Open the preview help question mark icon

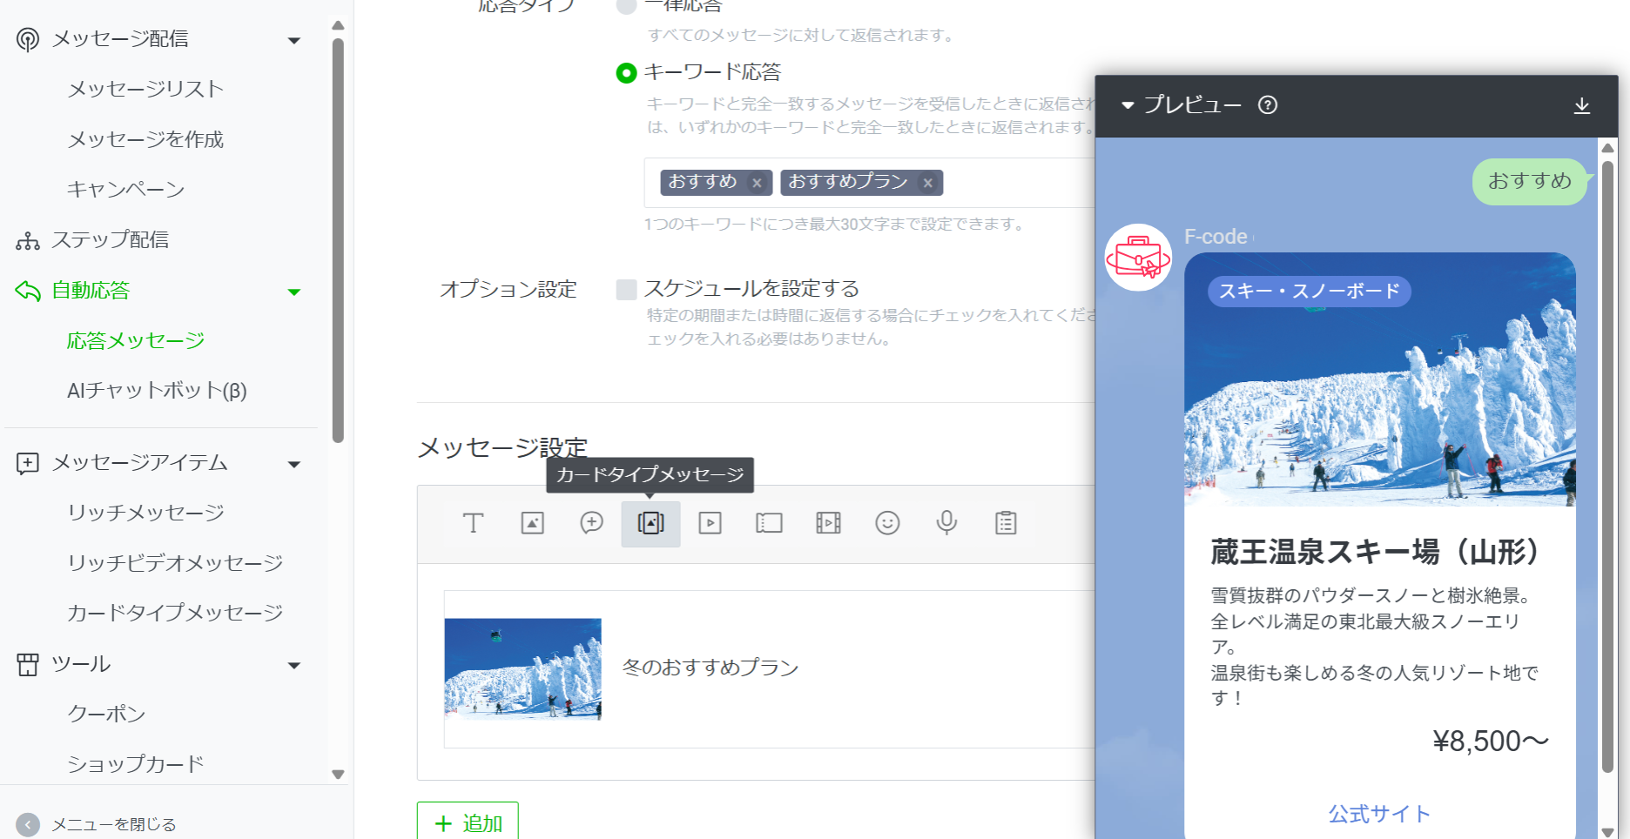click(x=1268, y=105)
